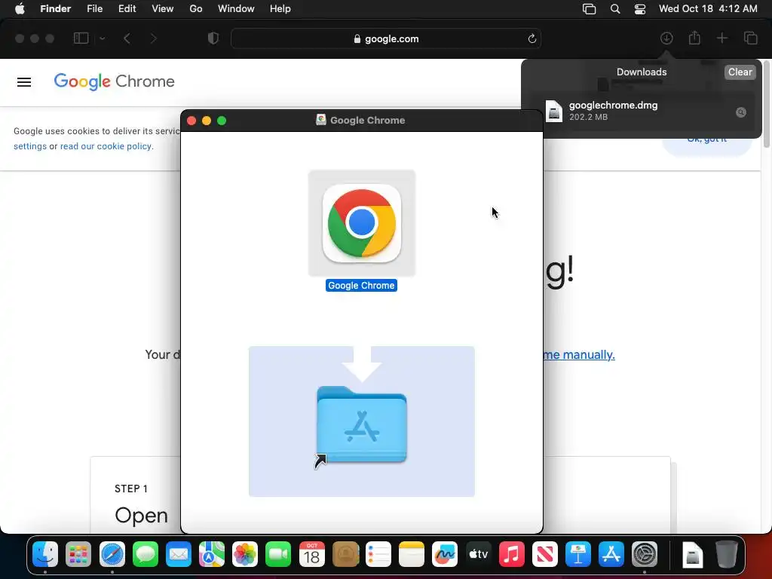
Task: Open Photos from the Dock
Action: pos(245,555)
